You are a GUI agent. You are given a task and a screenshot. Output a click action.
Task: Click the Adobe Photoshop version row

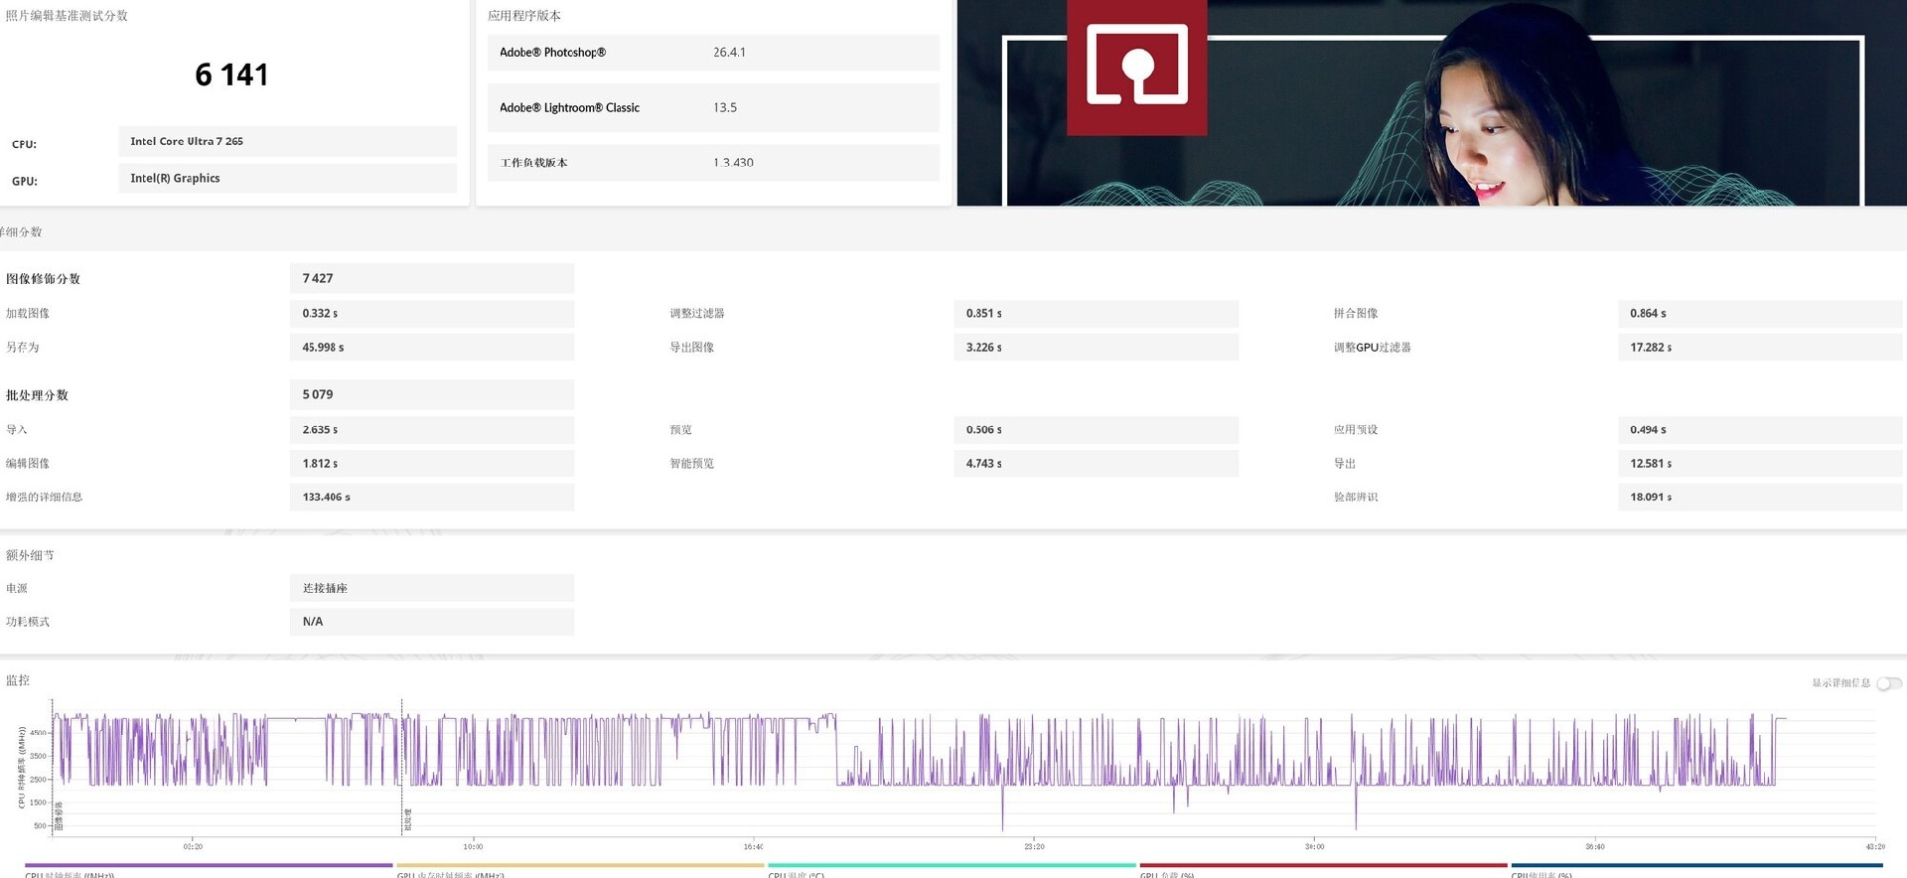[x=712, y=53]
